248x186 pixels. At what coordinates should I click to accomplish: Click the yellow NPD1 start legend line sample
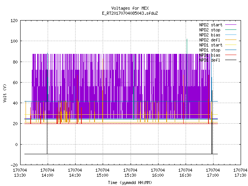pos(231,45)
